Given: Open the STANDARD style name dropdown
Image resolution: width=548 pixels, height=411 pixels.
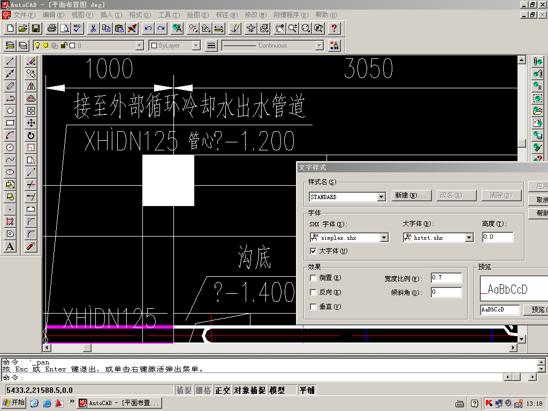Looking at the screenshot, I should [x=382, y=197].
